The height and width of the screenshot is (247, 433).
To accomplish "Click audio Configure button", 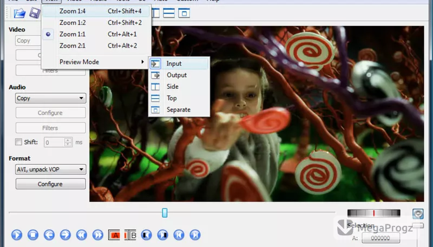I will [x=50, y=113].
